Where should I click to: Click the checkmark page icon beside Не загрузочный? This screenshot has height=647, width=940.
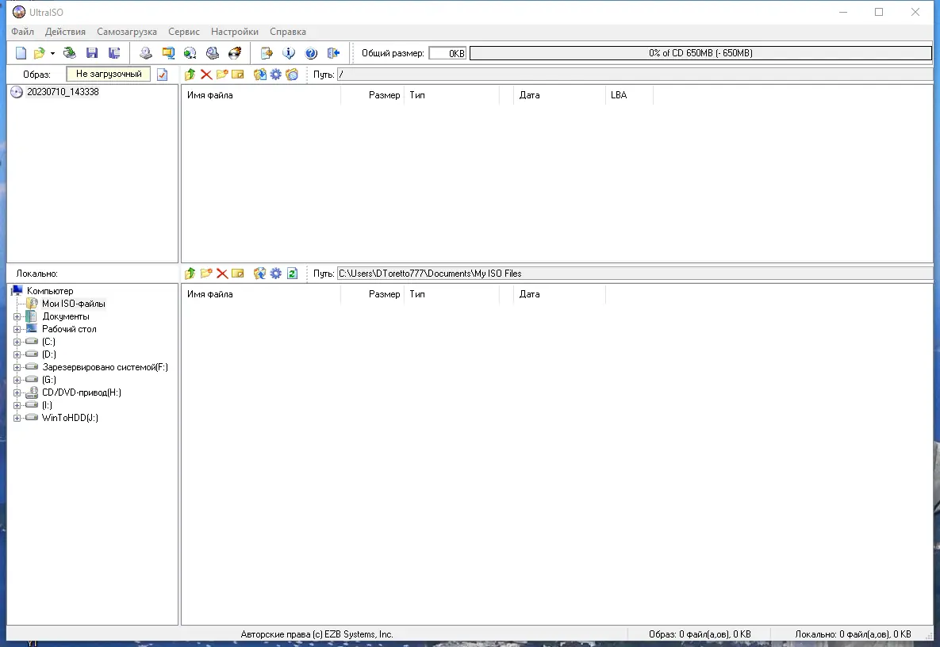(x=163, y=75)
